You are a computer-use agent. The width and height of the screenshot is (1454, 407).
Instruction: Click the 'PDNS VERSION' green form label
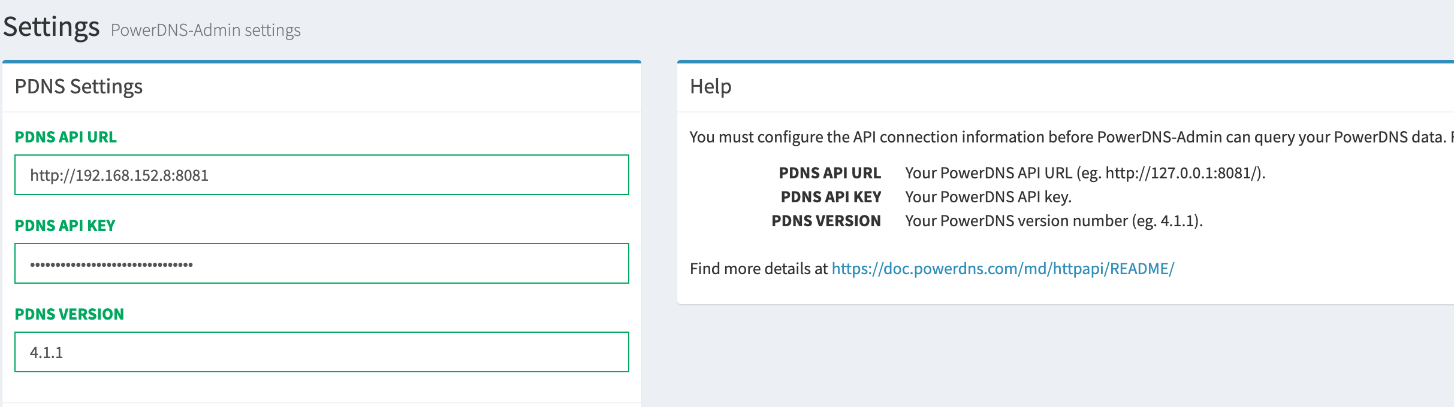click(69, 314)
